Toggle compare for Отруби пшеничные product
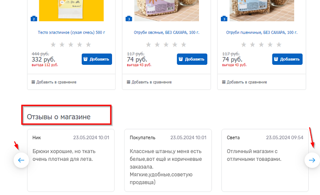Viewport: 320px width, 195px height. click(244, 82)
